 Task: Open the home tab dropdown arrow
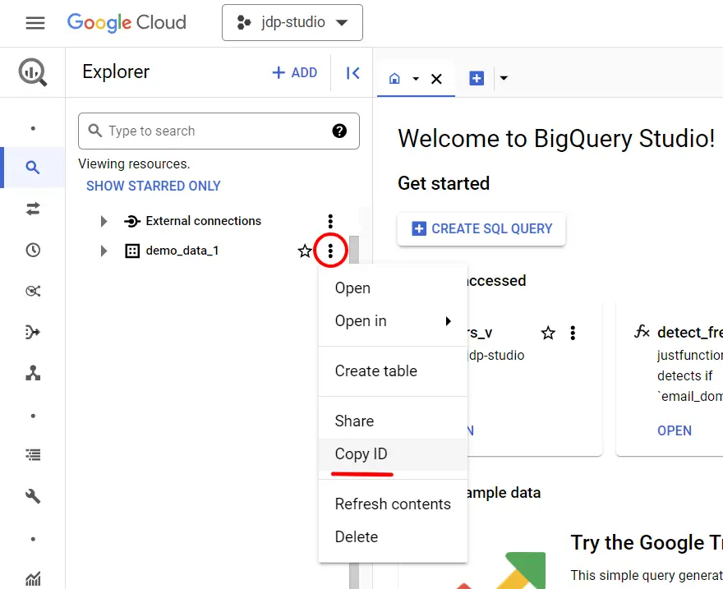[416, 79]
